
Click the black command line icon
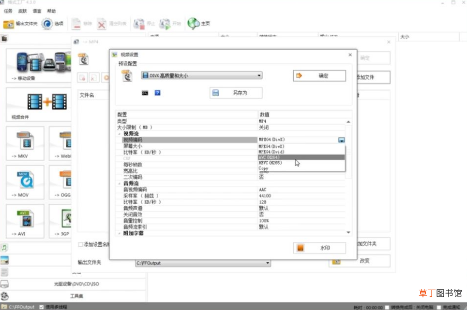(x=145, y=93)
